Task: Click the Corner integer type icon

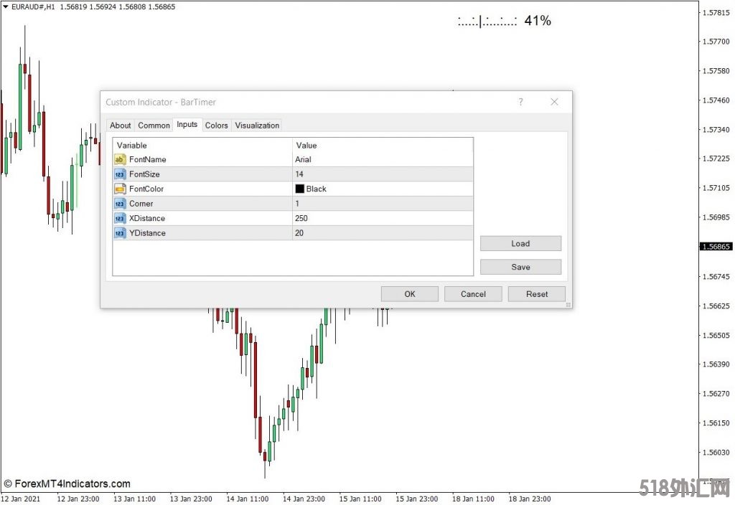Action: [120, 204]
